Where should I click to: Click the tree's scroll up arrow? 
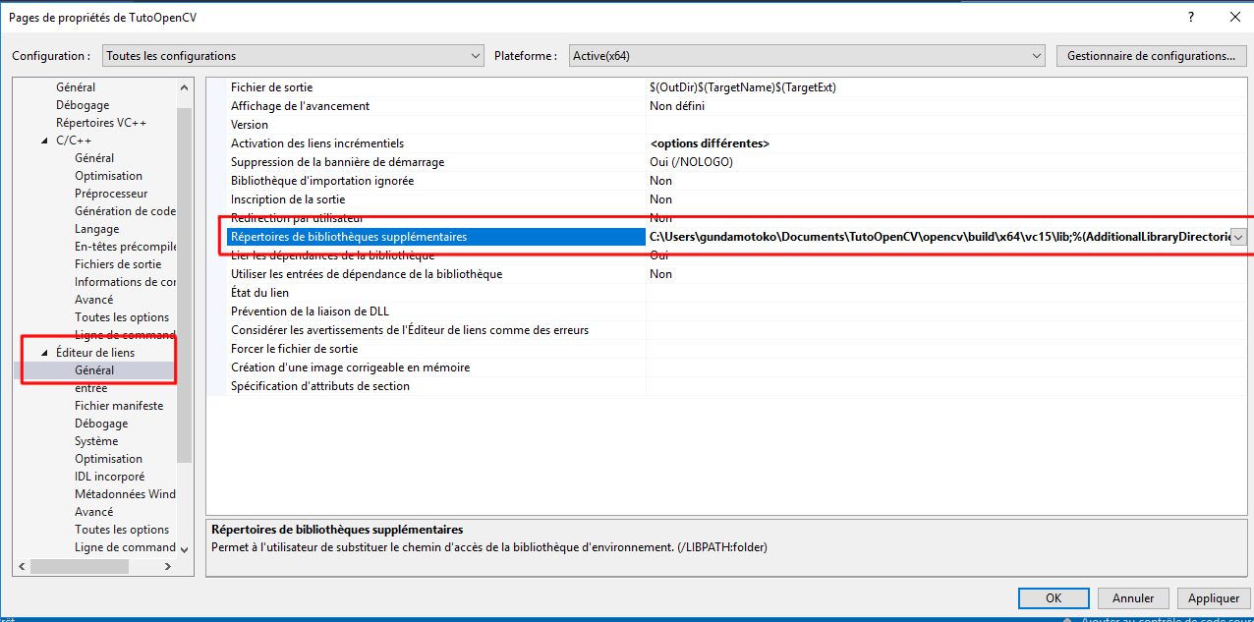[184, 88]
